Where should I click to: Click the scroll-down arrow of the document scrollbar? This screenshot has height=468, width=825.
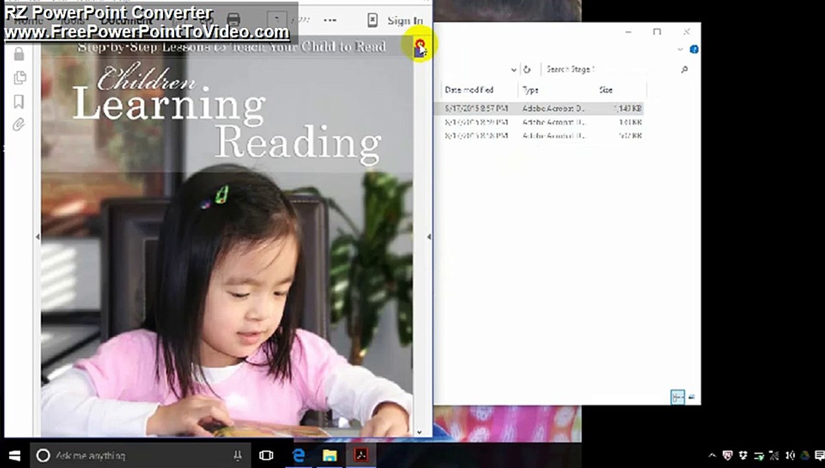click(419, 432)
